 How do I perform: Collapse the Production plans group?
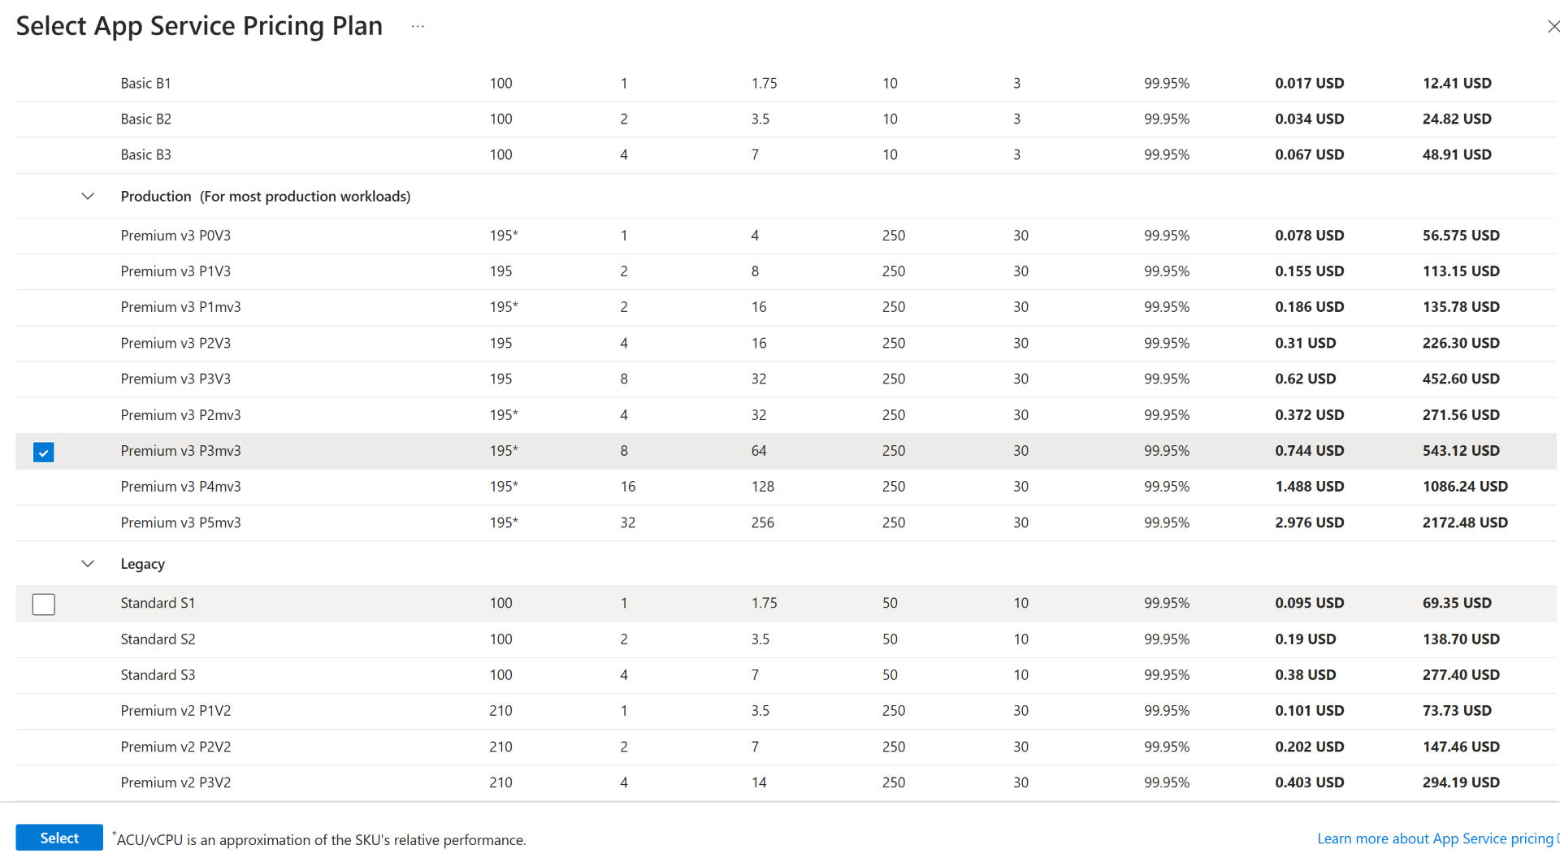(x=88, y=197)
